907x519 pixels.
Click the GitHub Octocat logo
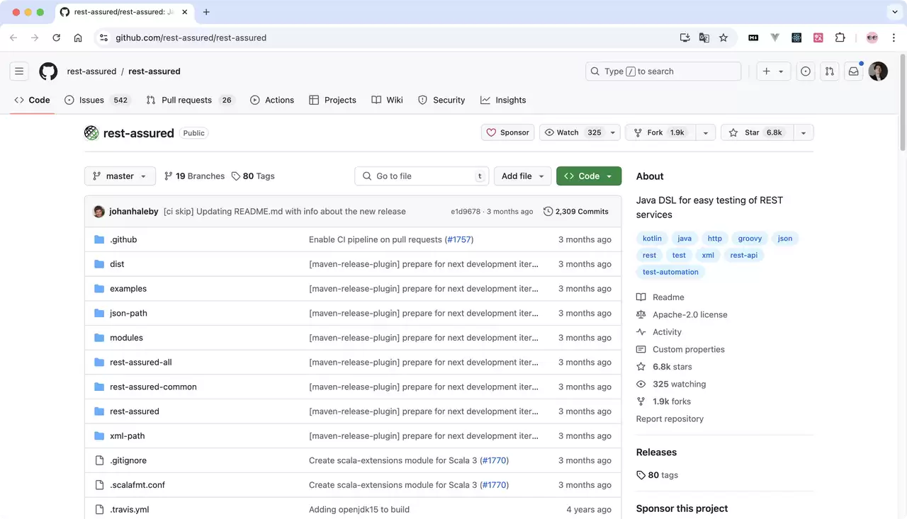click(x=48, y=71)
